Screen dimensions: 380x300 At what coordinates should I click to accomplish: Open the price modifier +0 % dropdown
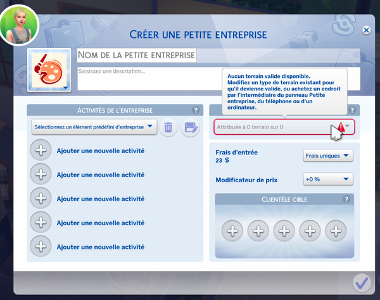pyautogui.click(x=327, y=179)
